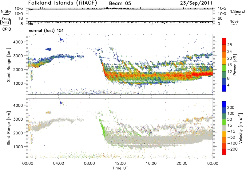Image resolution: width=246 pixels, height=170 pixels.
Task: Click the isolated blue power patch near 3500 km
Action: [49, 49]
